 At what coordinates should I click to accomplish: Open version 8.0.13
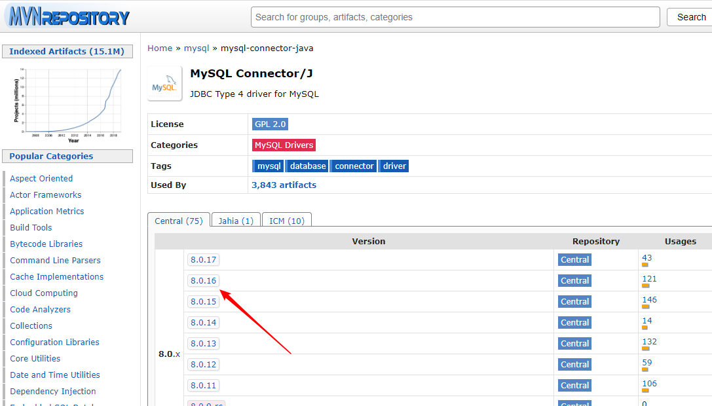click(x=204, y=343)
